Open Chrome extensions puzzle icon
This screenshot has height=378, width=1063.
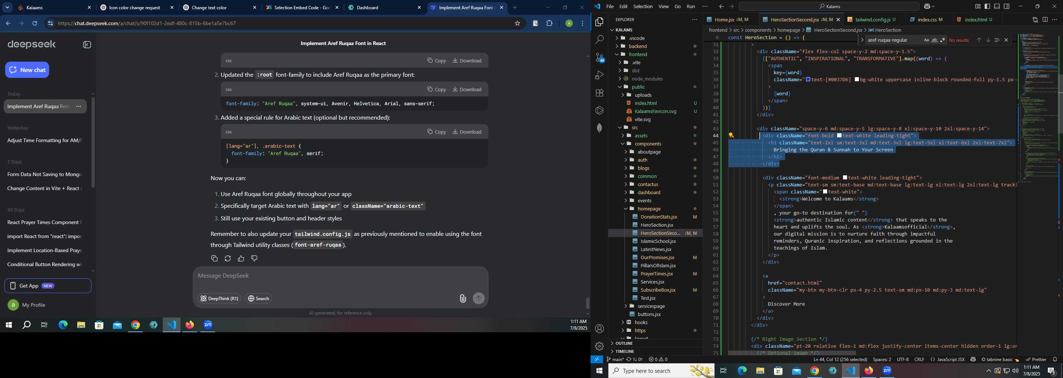[x=549, y=24]
